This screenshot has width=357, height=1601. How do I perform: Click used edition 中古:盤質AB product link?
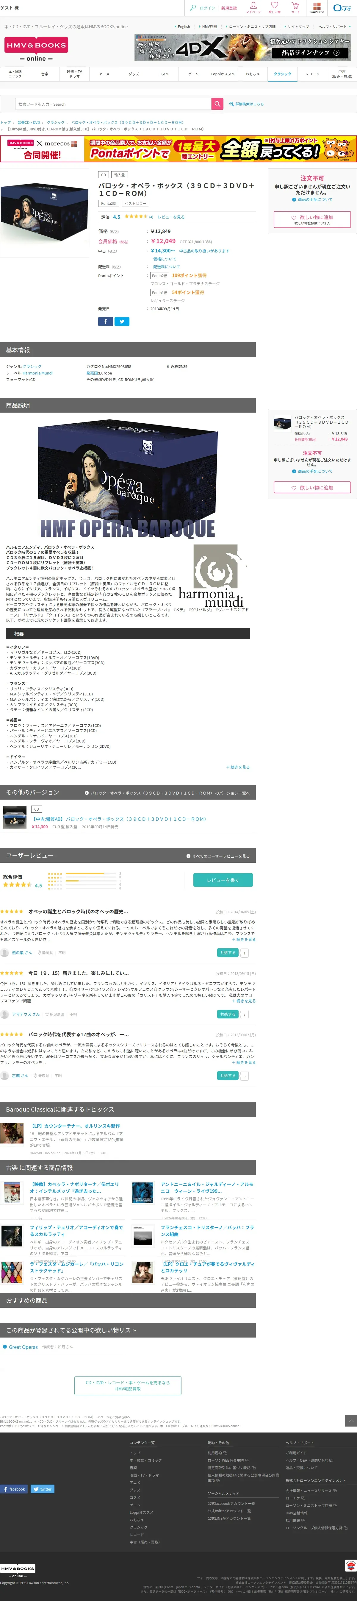coord(119,819)
